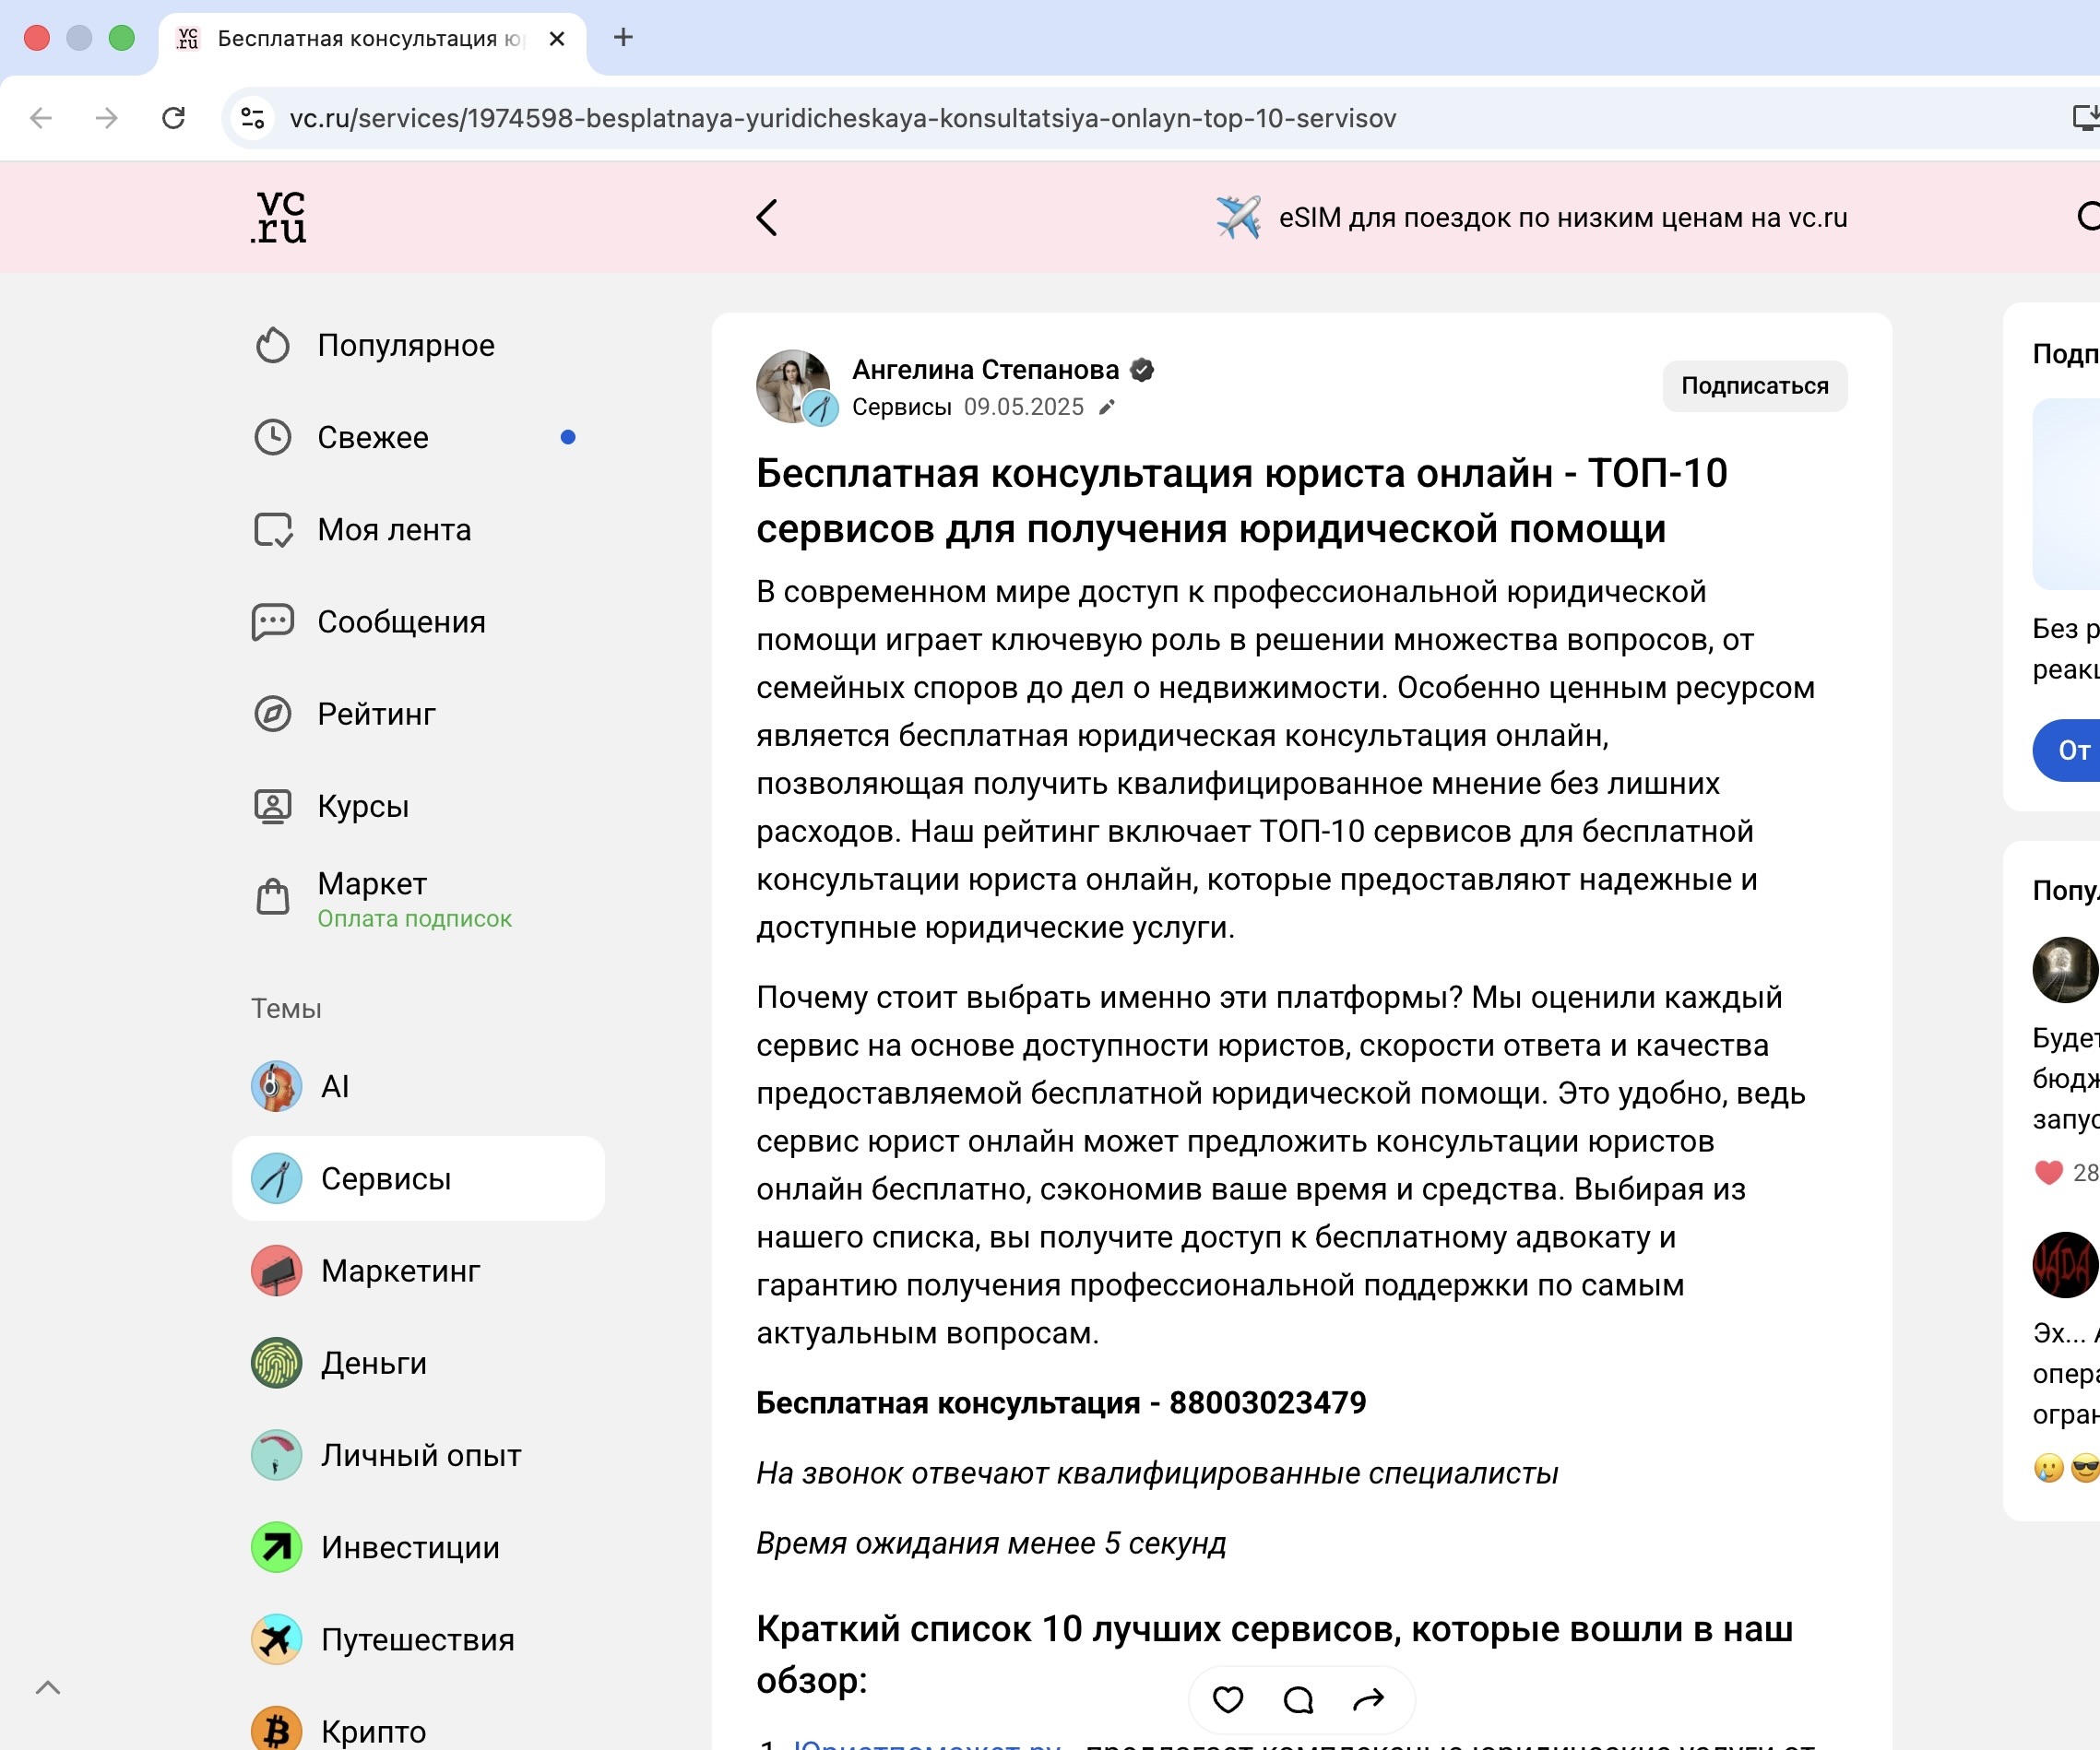The image size is (2100, 1750).
Task: Click phone number 88003023479
Action: tap(1267, 1402)
